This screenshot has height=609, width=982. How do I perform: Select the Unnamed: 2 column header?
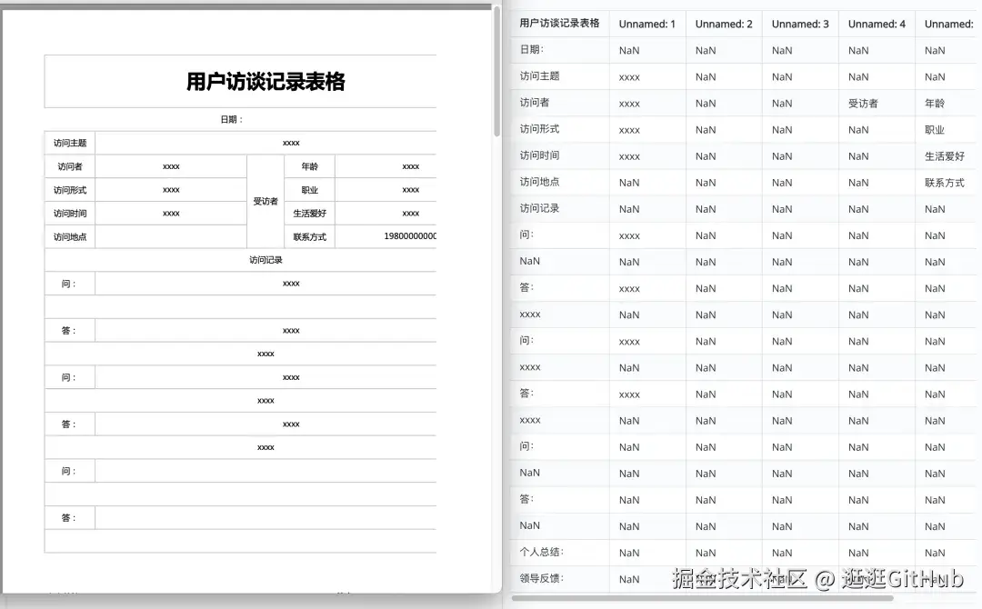tap(724, 24)
